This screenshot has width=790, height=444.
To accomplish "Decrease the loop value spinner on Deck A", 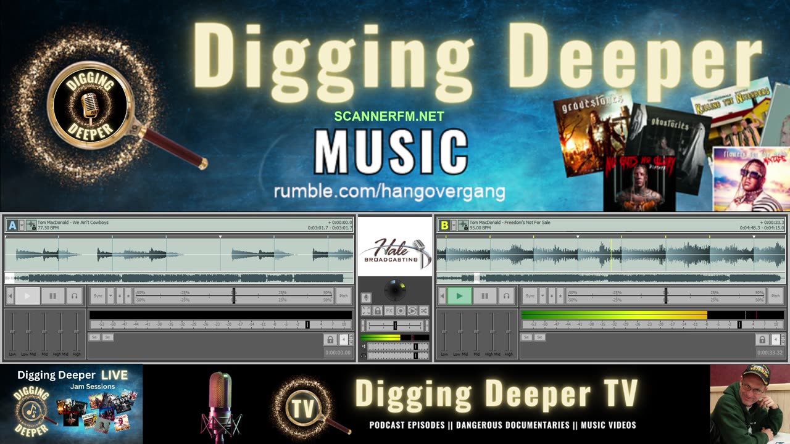I will point(351,342).
